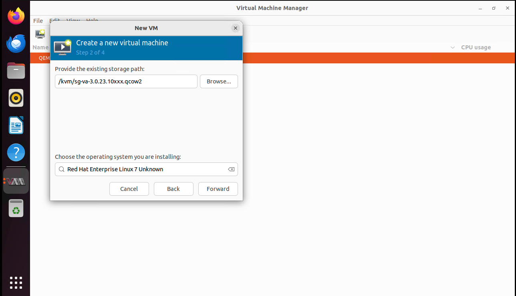Click the existing storage path field

[x=126, y=81]
